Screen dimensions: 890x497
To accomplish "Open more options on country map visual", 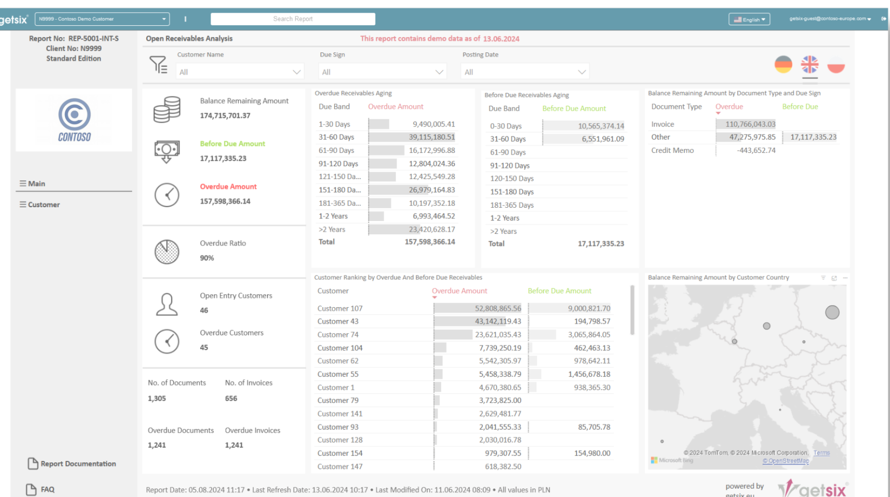I will (x=845, y=278).
